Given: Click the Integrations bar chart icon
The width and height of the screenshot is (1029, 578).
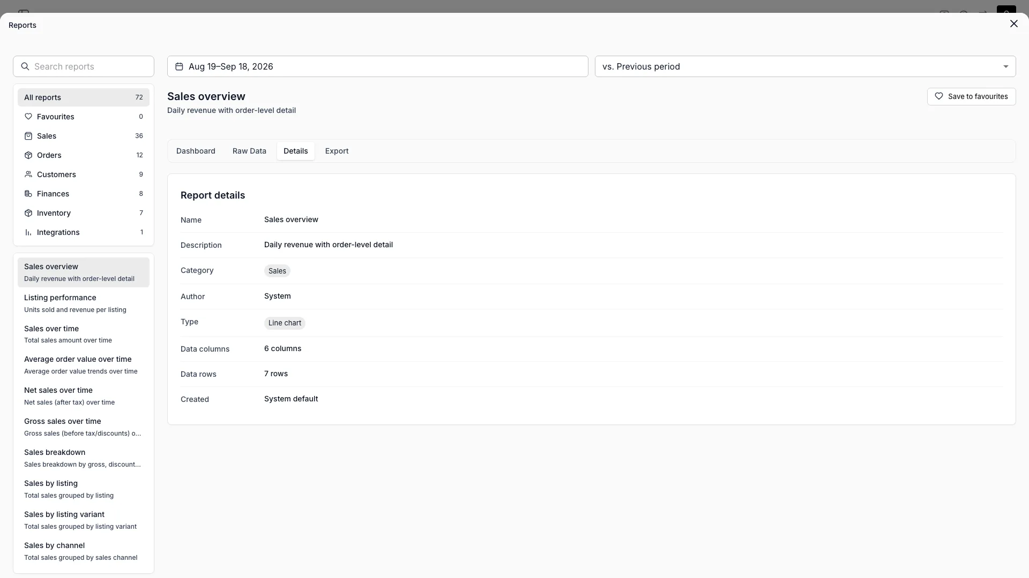Looking at the screenshot, I should [x=28, y=232].
